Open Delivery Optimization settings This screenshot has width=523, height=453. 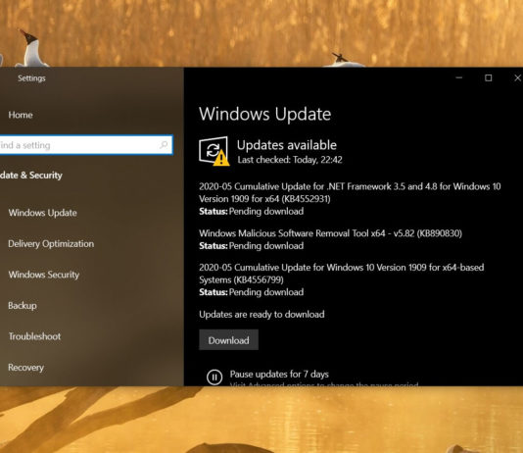tap(51, 244)
